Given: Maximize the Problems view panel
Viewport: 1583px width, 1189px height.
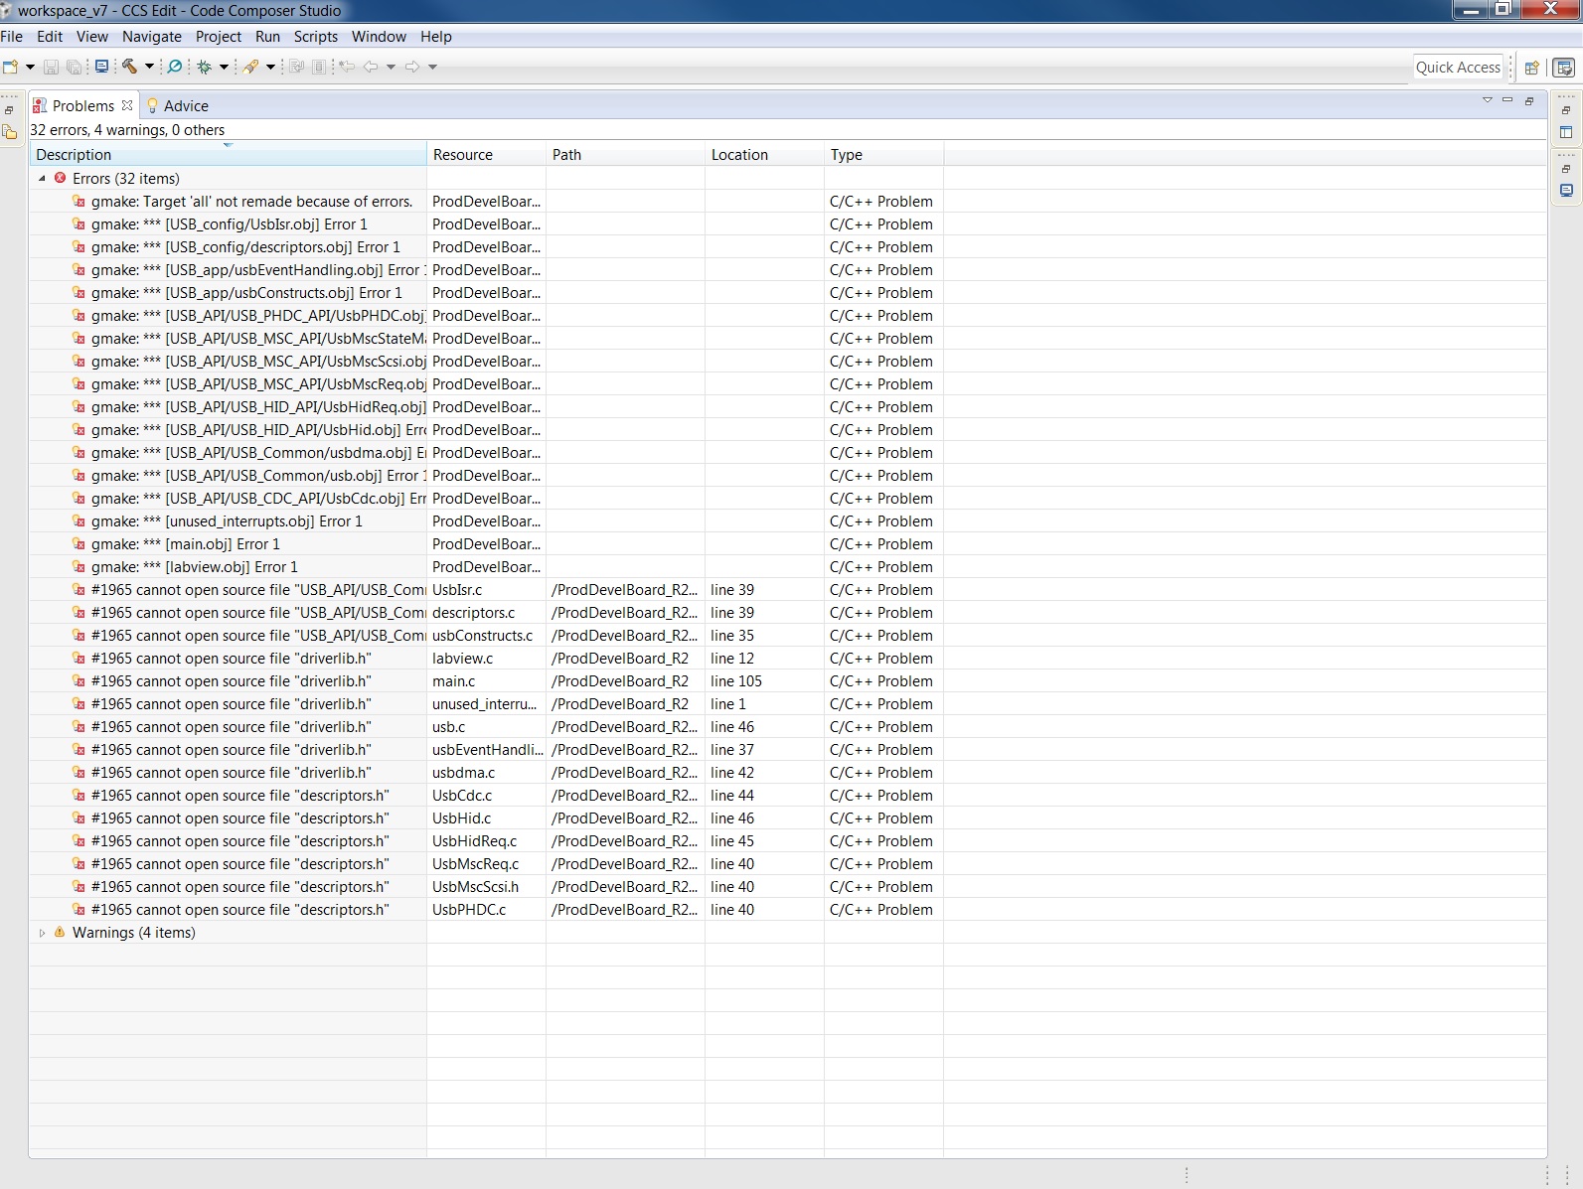Looking at the screenshot, I should tap(1529, 100).
